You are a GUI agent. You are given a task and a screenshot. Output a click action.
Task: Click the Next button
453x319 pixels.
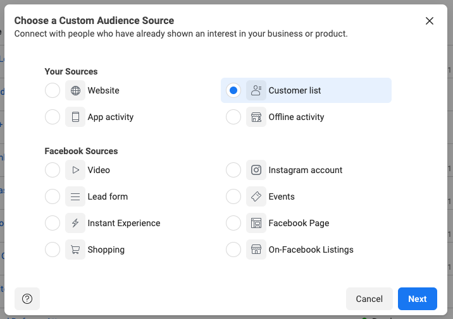(418, 299)
